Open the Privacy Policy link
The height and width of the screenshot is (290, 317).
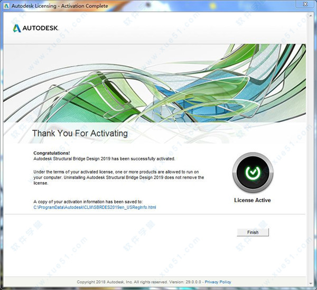coord(218,282)
